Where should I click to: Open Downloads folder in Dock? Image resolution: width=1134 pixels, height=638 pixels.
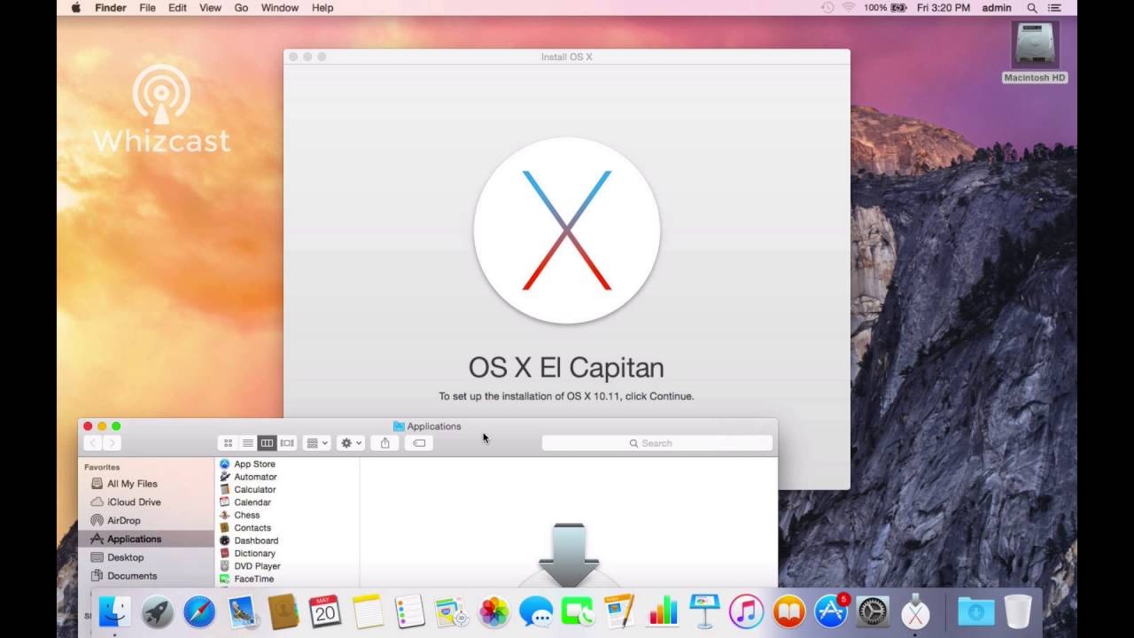pyautogui.click(x=975, y=611)
